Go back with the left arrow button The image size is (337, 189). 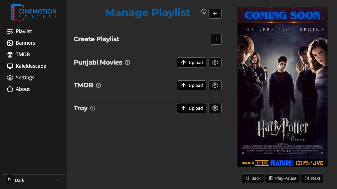coord(215,14)
